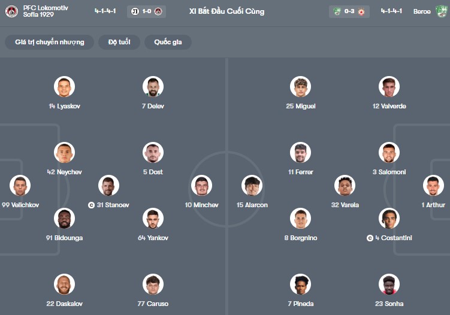Click Varela's player avatar
The width and height of the screenshot is (450, 315).
click(345, 186)
